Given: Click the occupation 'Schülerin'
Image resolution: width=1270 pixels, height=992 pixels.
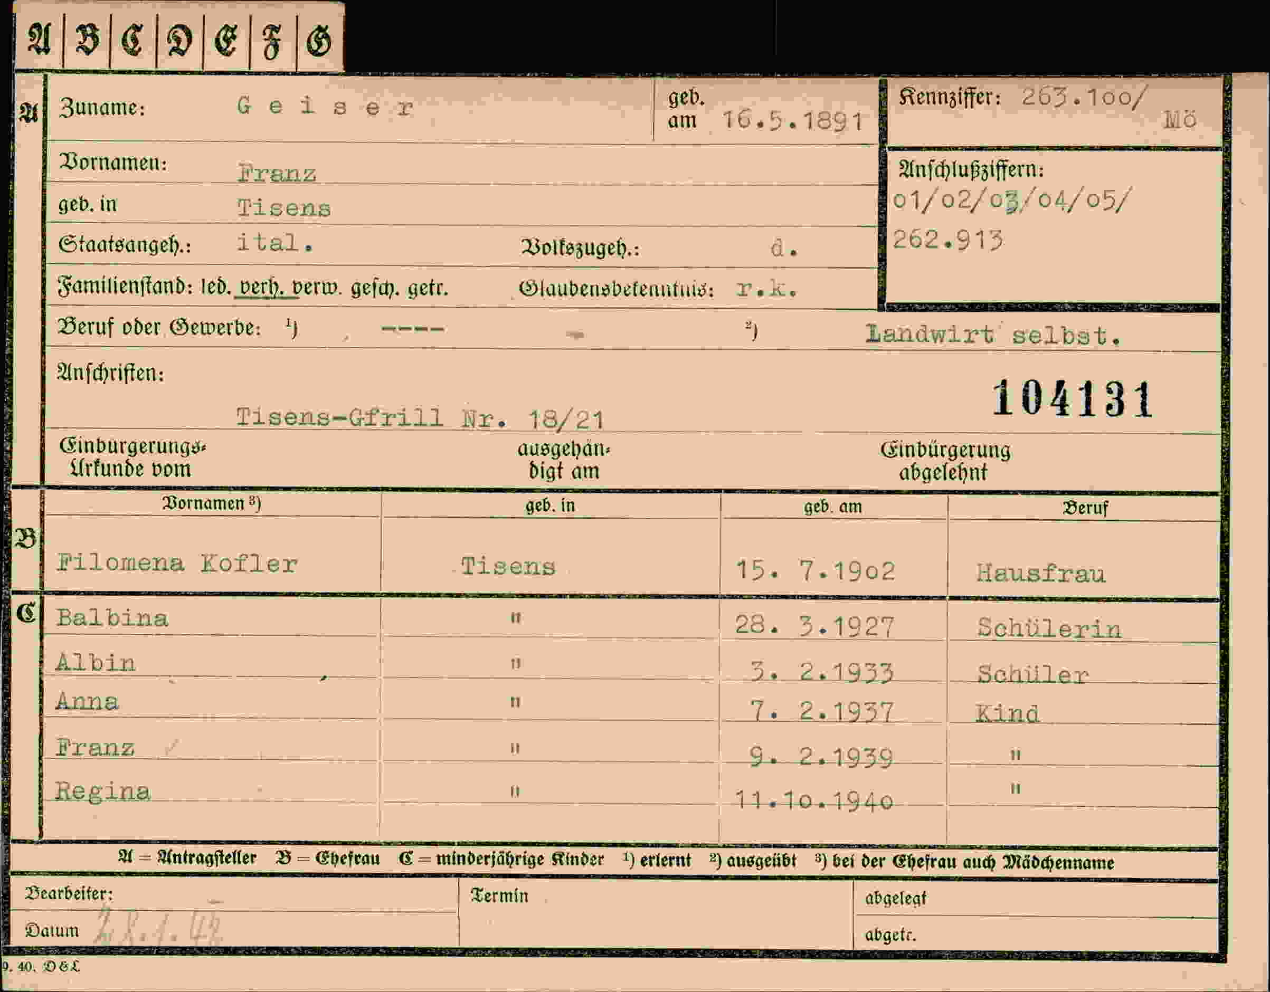Looking at the screenshot, I should (1049, 628).
